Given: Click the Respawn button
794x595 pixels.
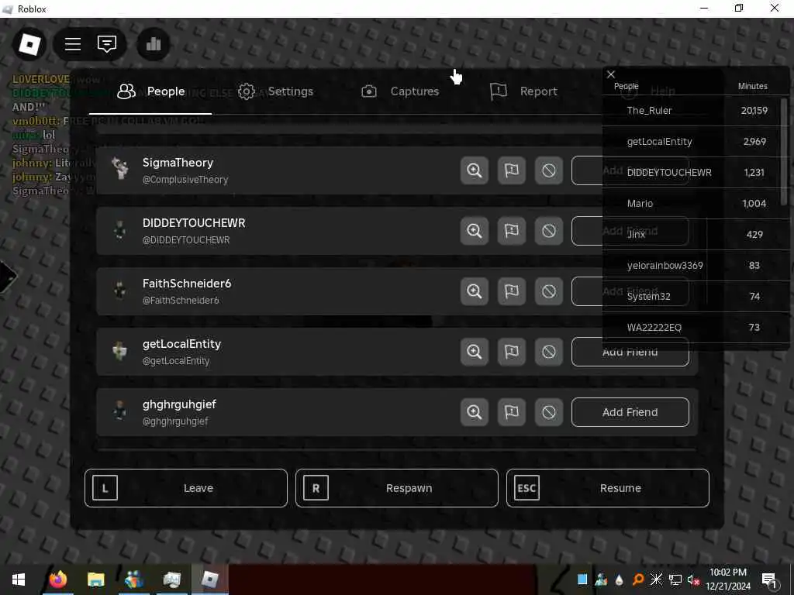Looking at the screenshot, I should pyautogui.click(x=397, y=488).
